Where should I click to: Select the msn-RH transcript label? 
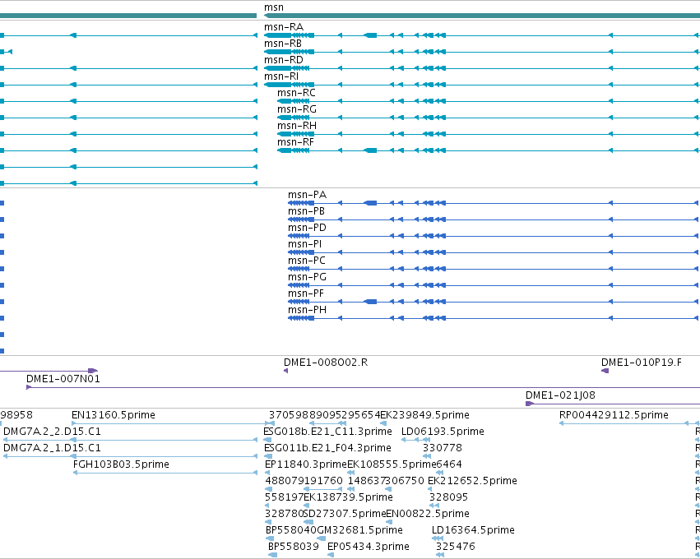[296, 126]
